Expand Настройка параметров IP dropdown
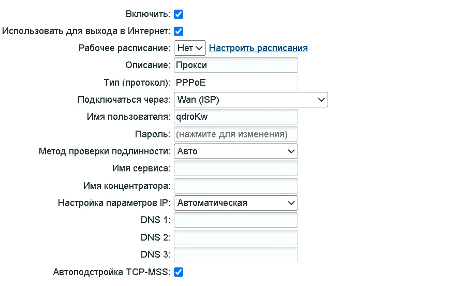The width and height of the screenshot is (458, 286). (236, 203)
